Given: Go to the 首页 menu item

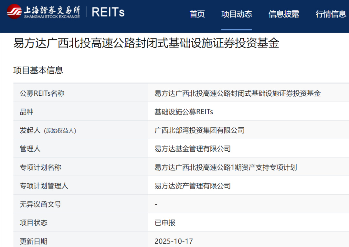Looking at the screenshot, I should click(x=197, y=14).
